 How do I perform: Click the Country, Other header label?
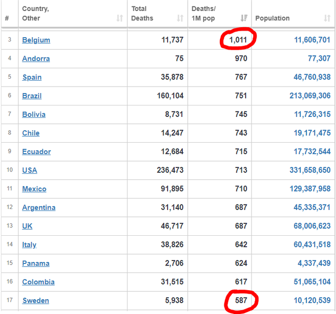coord(36,13)
